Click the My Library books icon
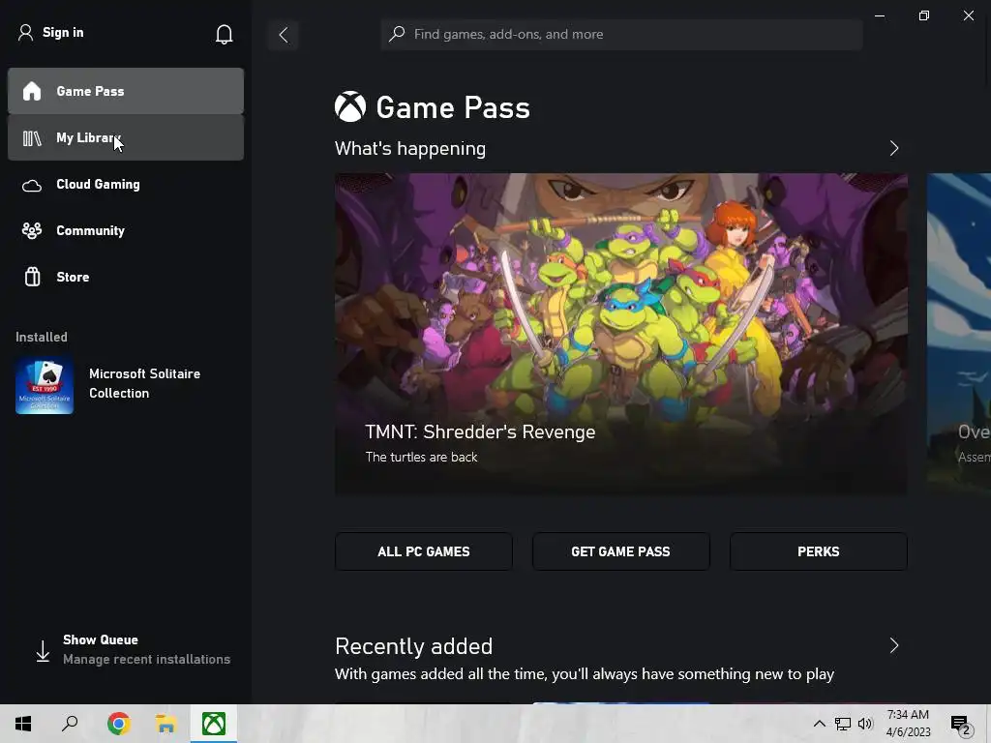The height and width of the screenshot is (743, 991). [32, 137]
